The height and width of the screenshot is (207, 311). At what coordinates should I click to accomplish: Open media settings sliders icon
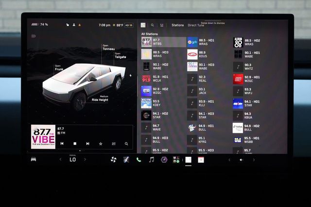[162, 25]
